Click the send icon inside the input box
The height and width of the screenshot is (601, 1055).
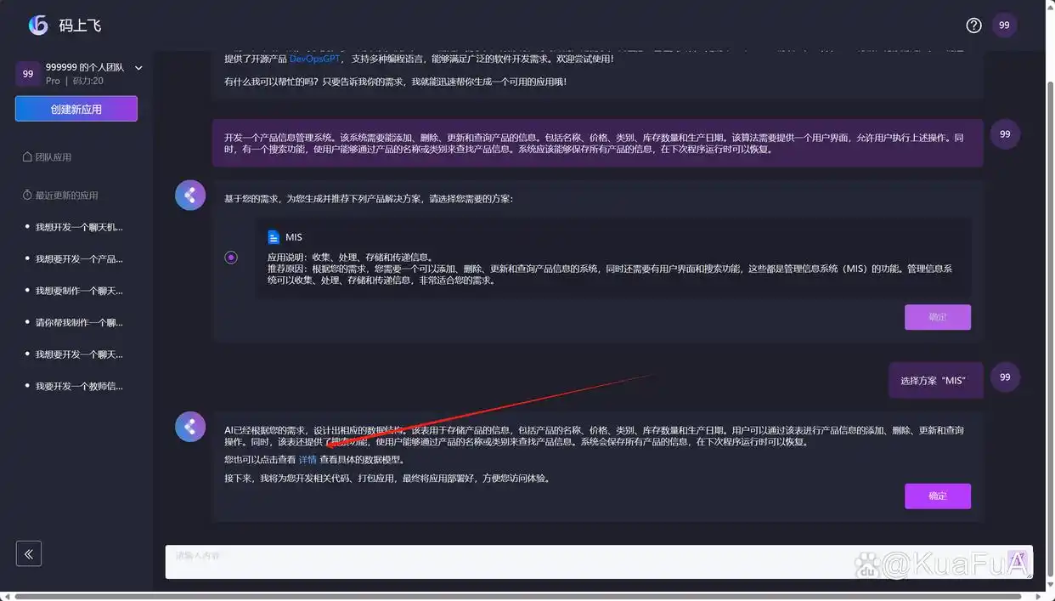tap(1018, 561)
